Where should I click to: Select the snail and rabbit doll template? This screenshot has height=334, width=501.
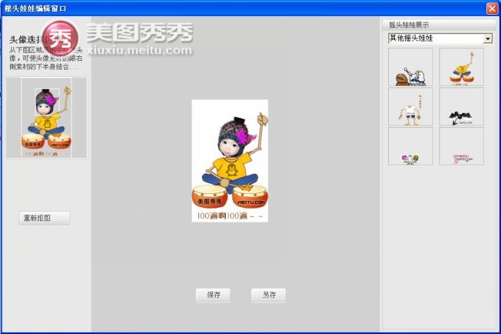coord(411,67)
